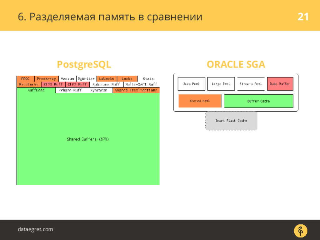
Task: Click the ProcLocks block
Action: [29, 84]
